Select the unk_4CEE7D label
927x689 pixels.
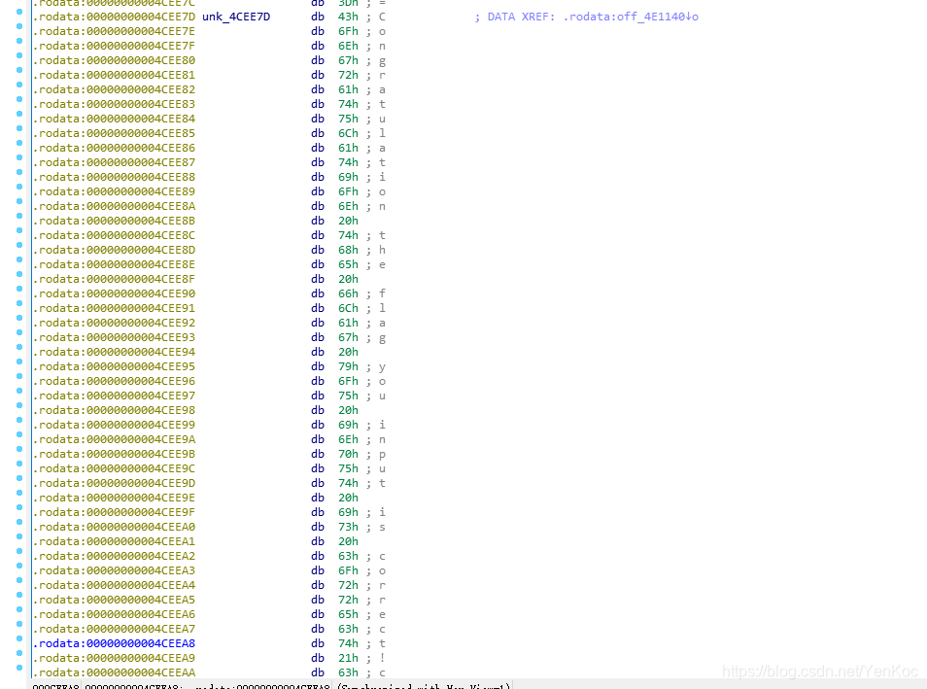(x=236, y=17)
